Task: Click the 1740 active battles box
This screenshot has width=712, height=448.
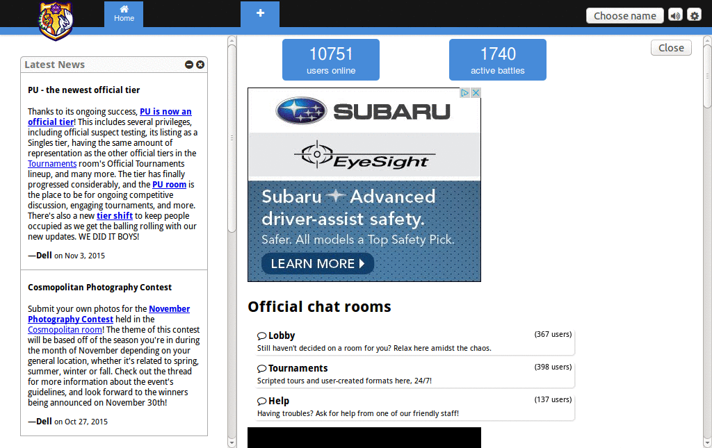Action: click(498, 60)
